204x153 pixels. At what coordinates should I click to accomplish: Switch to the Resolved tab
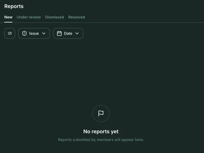pyautogui.click(x=76, y=17)
